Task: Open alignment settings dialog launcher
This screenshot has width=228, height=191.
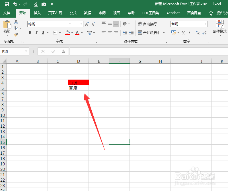Action: click(166, 42)
